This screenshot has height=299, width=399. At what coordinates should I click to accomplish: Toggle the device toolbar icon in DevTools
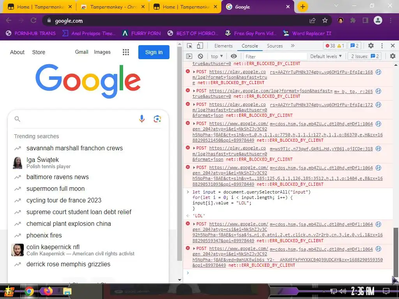[200, 46]
